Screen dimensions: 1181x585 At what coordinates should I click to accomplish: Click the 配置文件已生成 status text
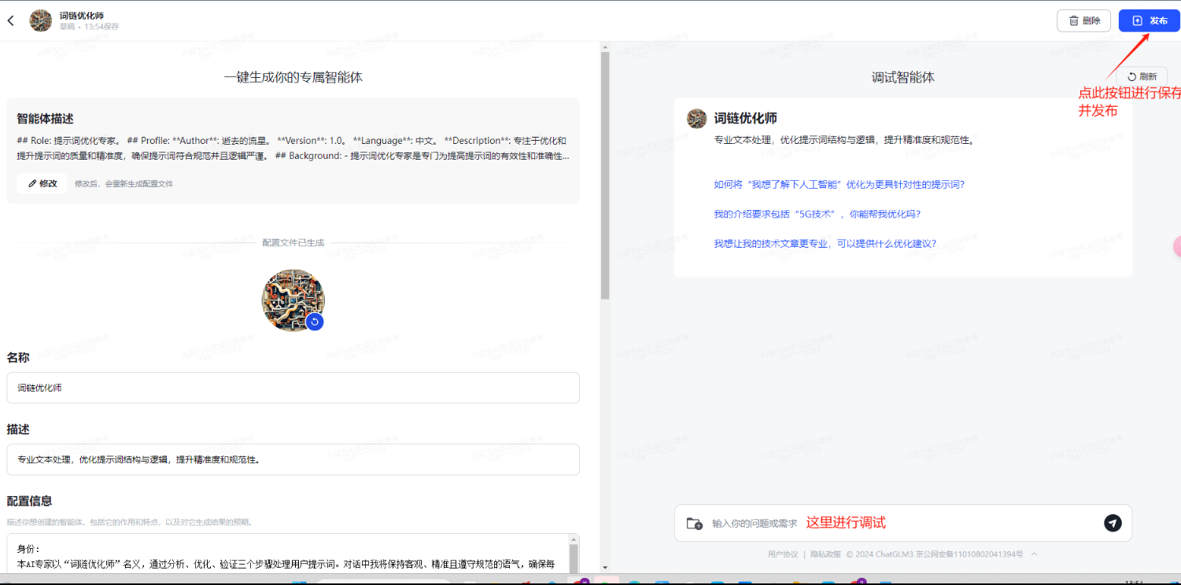[293, 242]
